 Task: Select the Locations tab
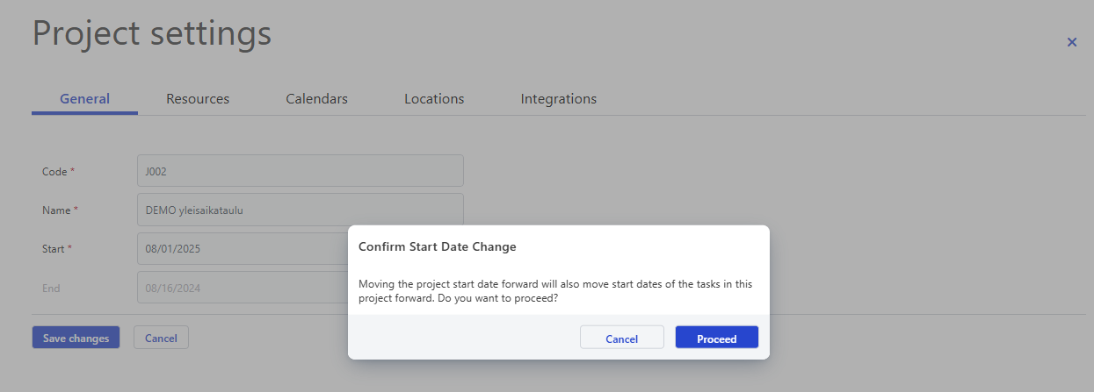coord(434,99)
